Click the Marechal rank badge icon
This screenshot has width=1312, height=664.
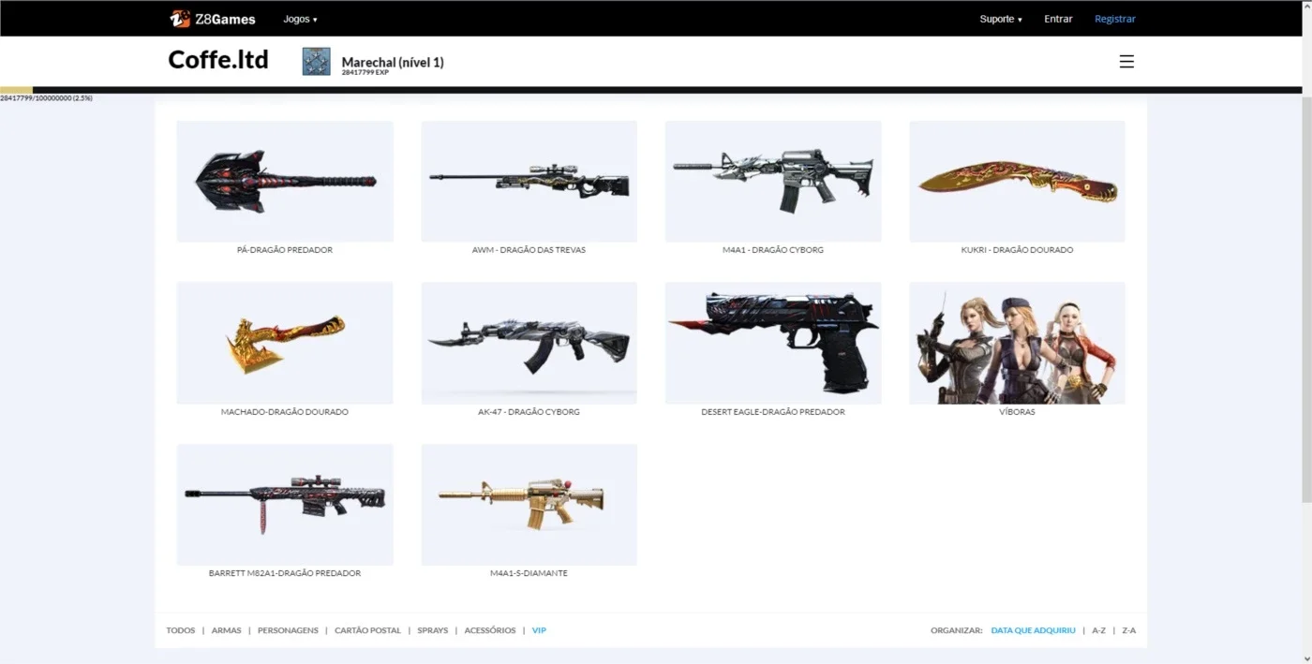pyautogui.click(x=316, y=62)
